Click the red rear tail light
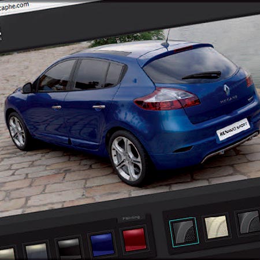Screen dimensions: 260x260 pos(167,99)
